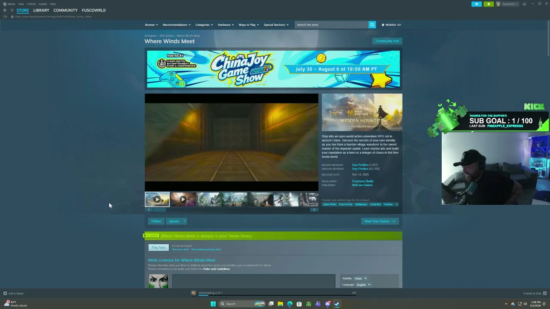Open the Steam menu in the menu bar

coord(10,4)
